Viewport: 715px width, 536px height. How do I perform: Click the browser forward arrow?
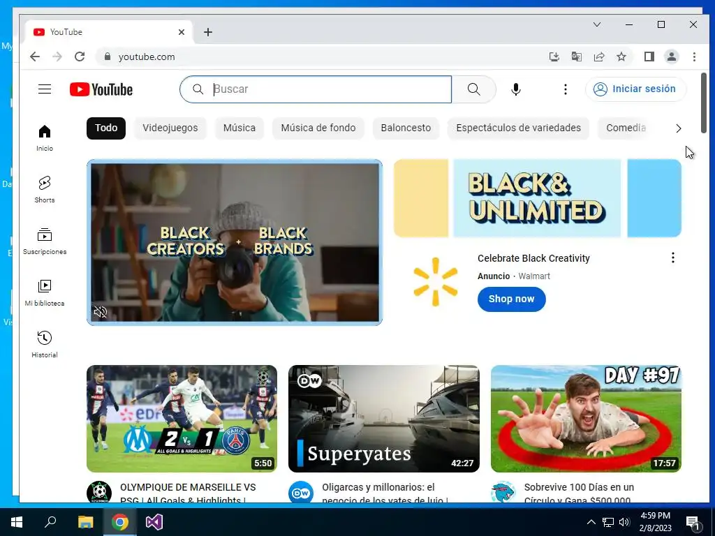coord(57,57)
